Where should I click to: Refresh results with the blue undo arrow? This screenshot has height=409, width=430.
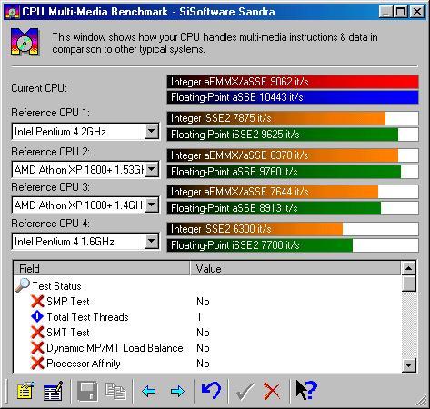(212, 390)
